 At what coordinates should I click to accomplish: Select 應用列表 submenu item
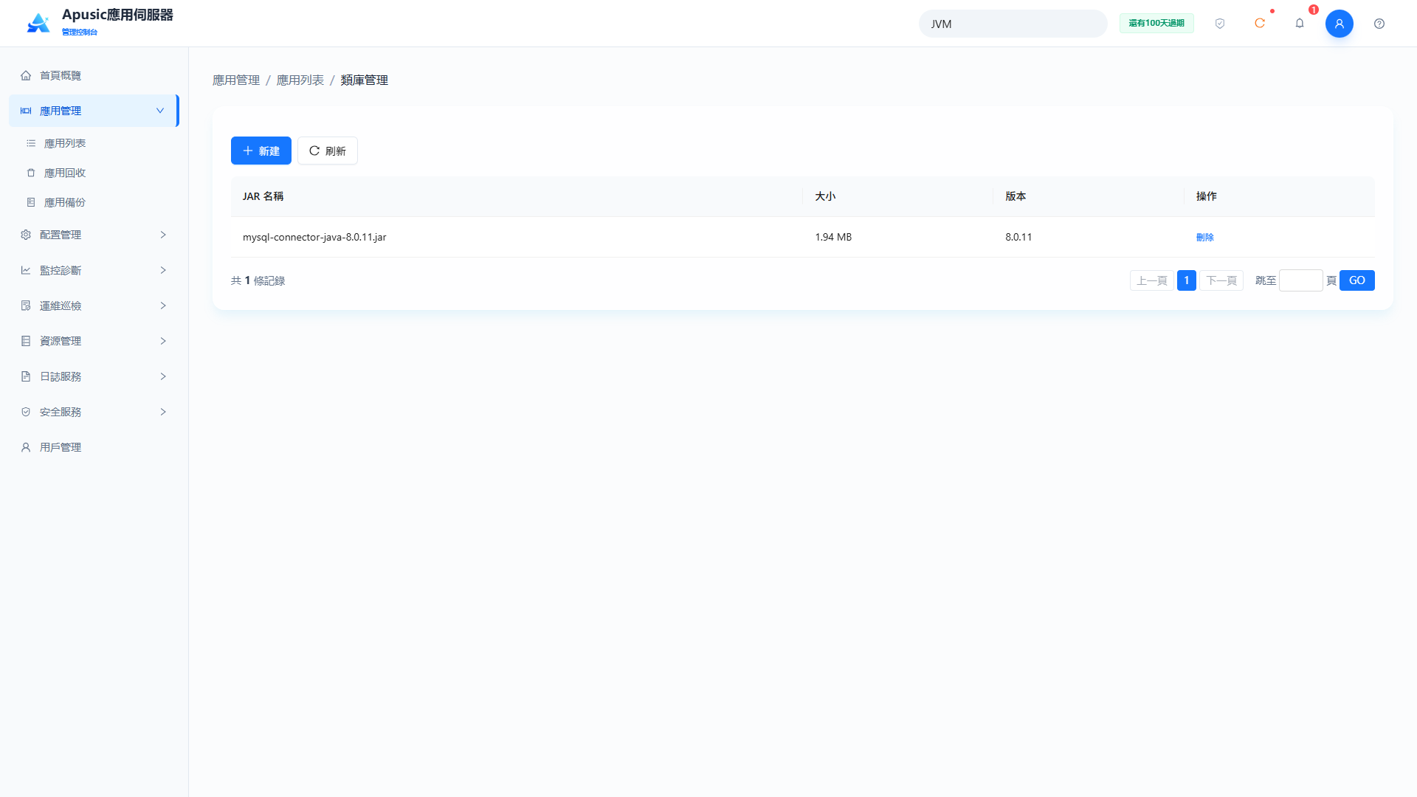coord(94,143)
